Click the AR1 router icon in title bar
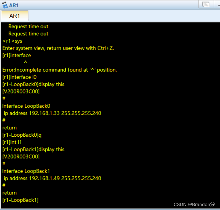Viewport: 220px width, 210px height. [x=5, y=5]
